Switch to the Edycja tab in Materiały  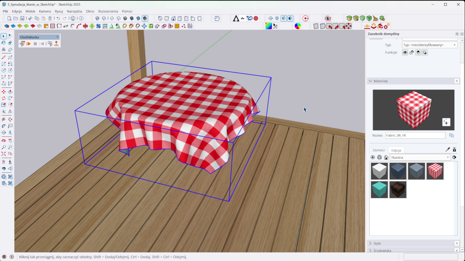pyautogui.click(x=396, y=150)
